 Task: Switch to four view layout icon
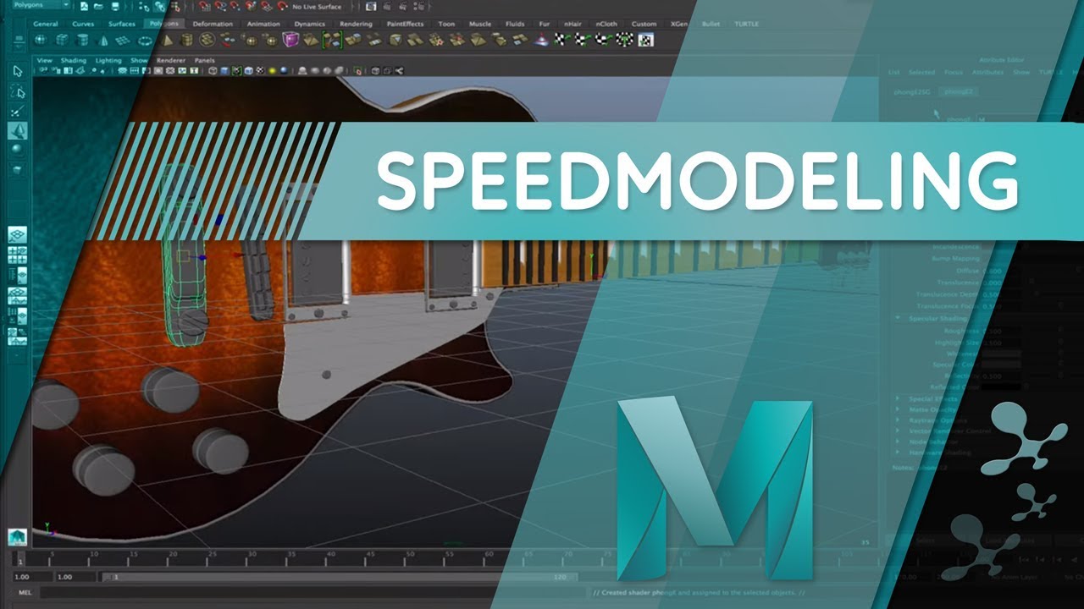17,255
